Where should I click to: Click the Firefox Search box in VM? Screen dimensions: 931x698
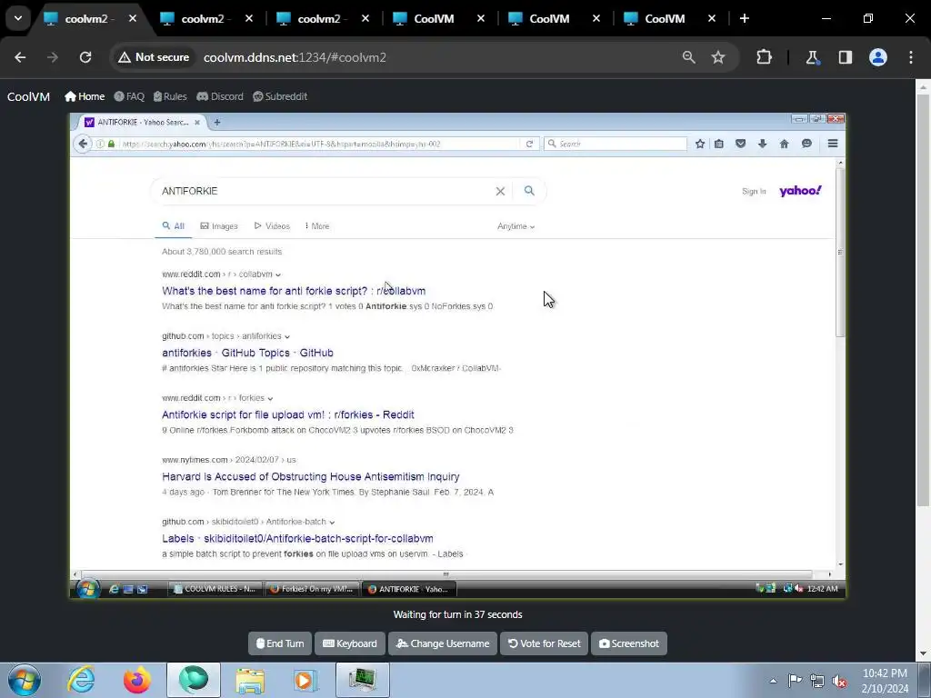[x=616, y=144]
